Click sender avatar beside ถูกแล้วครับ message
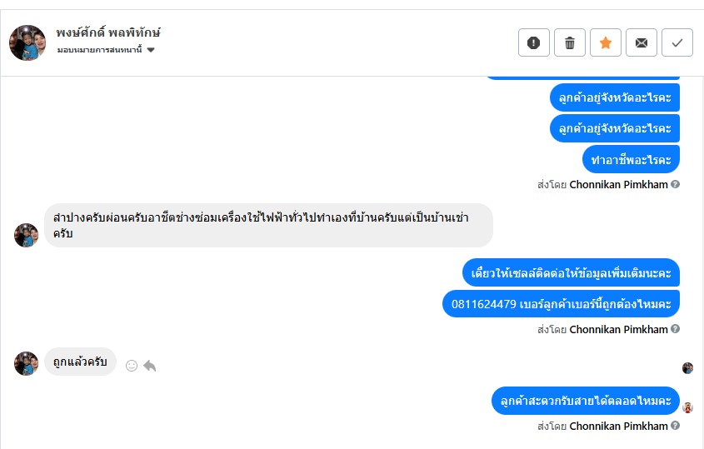Image resolution: width=704 pixels, height=449 pixels. pos(27,363)
